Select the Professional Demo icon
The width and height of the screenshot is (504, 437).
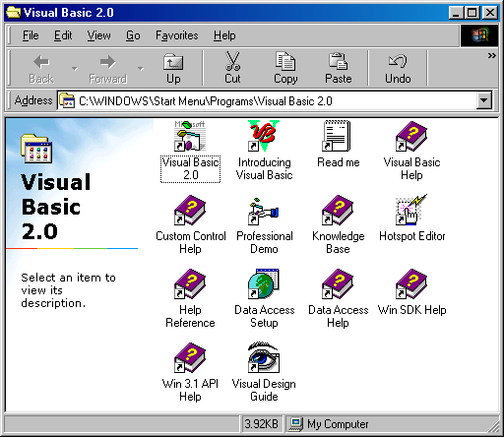(x=264, y=210)
